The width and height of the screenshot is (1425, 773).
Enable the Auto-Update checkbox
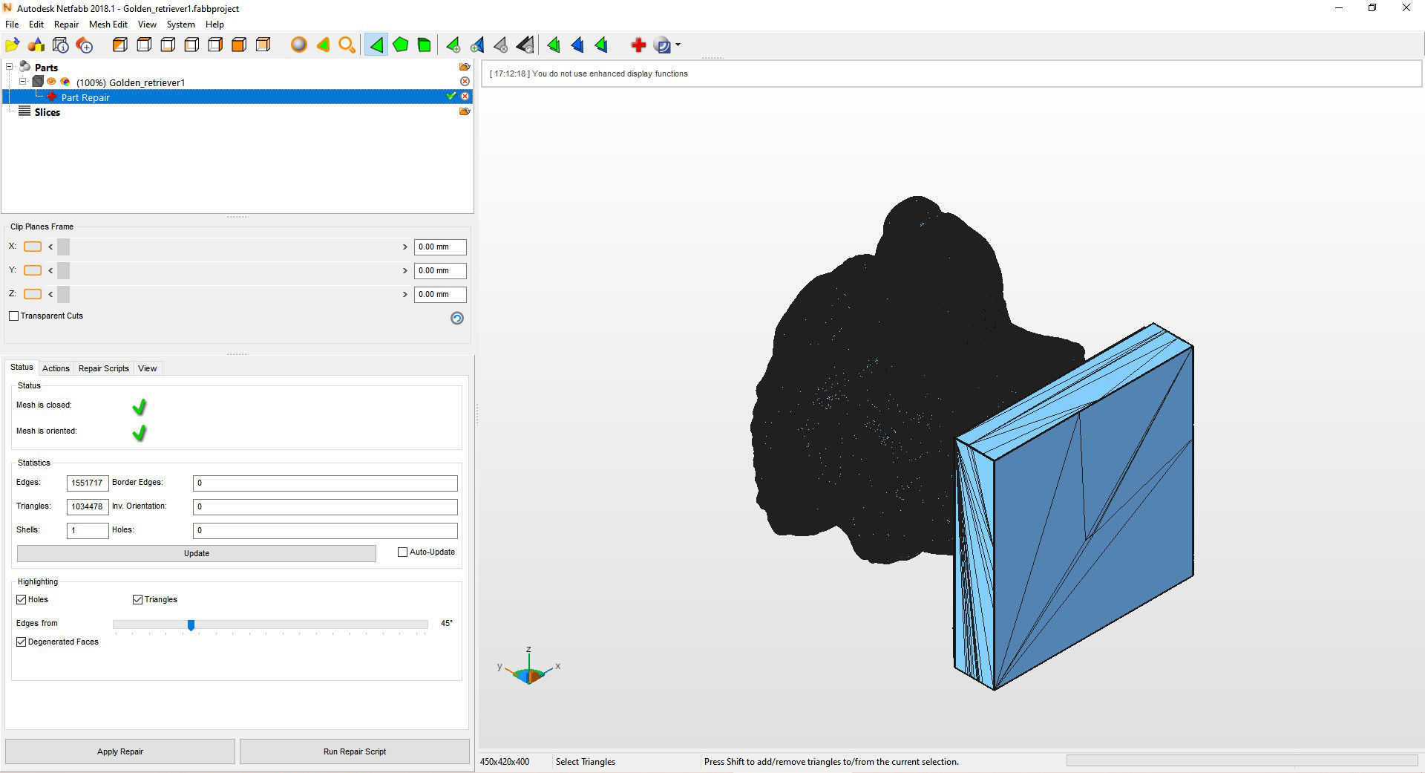403,552
